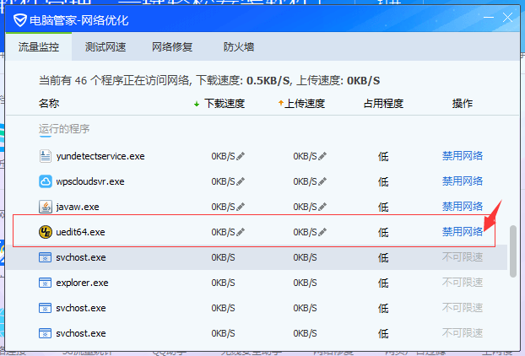Click the javaw.exe Java icon
Image resolution: width=525 pixels, height=356 pixels.
[x=46, y=207]
